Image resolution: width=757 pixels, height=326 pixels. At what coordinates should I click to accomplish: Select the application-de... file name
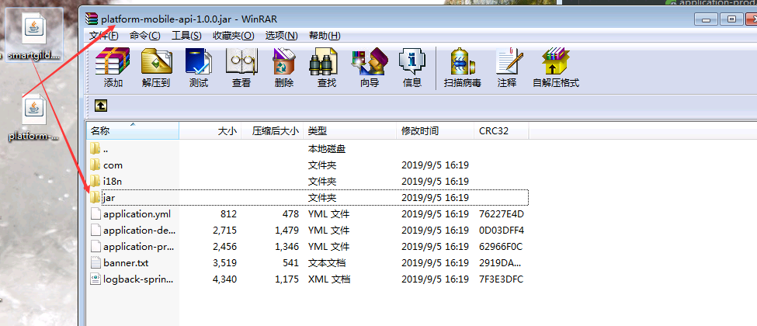pos(140,231)
